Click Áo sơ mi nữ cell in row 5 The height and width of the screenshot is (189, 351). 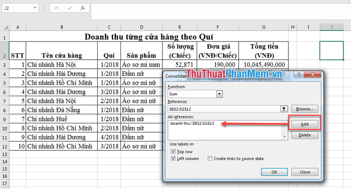(x=141, y=83)
